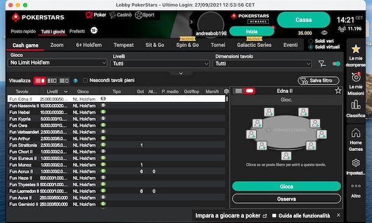Viewport: 372px width, 223px height.
Task: Click the Inizia rewards button
Action: coord(251,32)
